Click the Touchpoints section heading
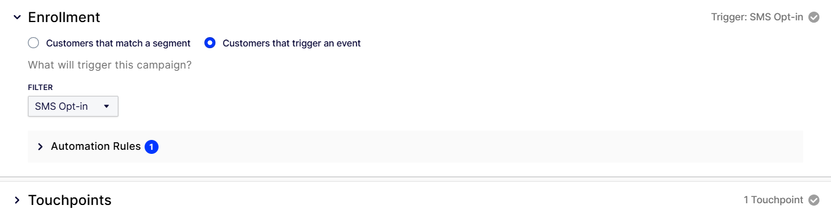The image size is (831, 216). [70, 200]
